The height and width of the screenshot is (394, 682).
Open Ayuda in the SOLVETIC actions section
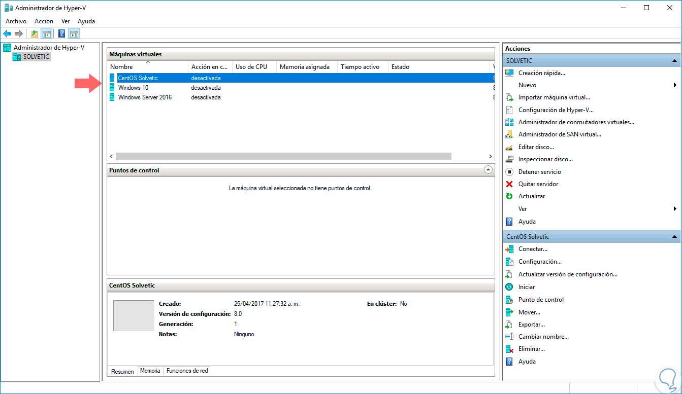click(x=527, y=222)
